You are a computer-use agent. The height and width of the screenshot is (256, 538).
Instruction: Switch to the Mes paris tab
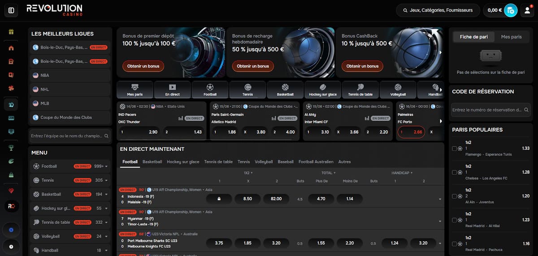click(511, 37)
